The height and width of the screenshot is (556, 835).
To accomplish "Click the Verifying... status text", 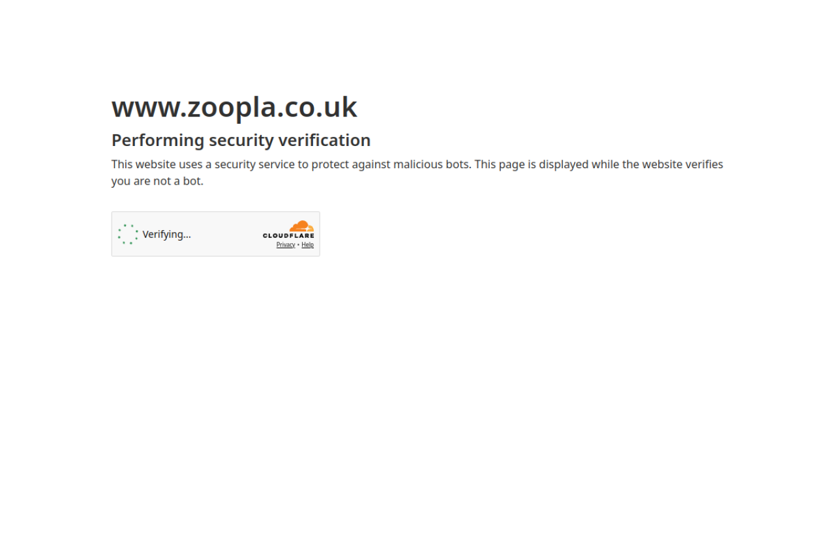I will [166, 235].
